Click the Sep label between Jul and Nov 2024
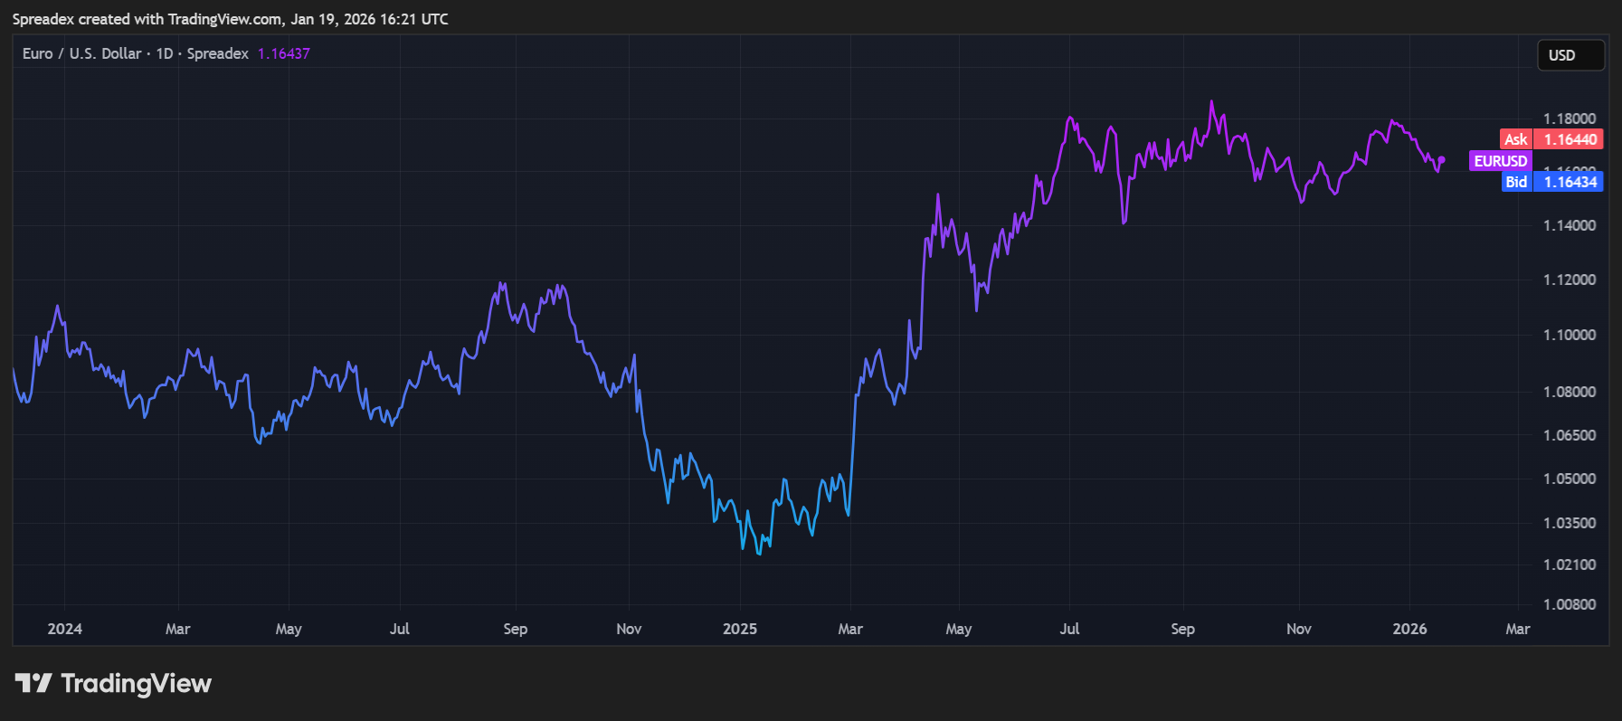Viewport: 1622px width, 721px height. click(x=516, y=629)
